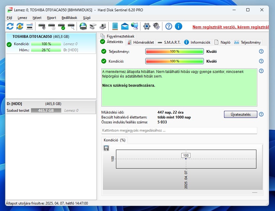Viewport: 275px width, 211px height.
Task: Switch to the Információk tab
Action: tap(197, 42)
